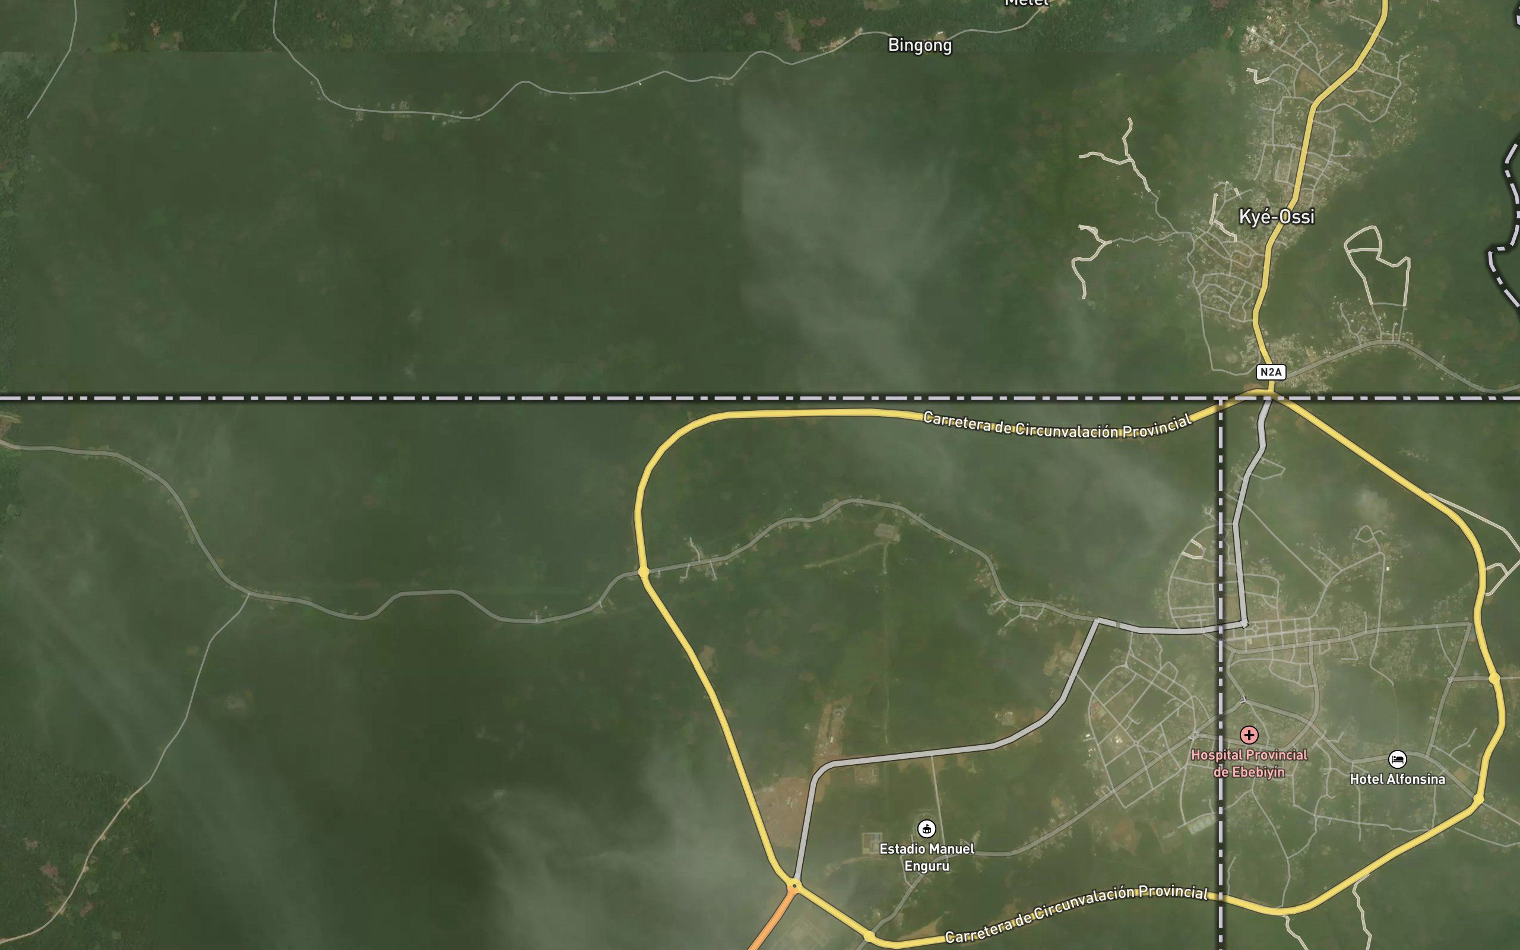This screenshot has width=1520, height=950.
Task: Click the Hospital Provincial de Ebebiyín label
Action: 1249,764
